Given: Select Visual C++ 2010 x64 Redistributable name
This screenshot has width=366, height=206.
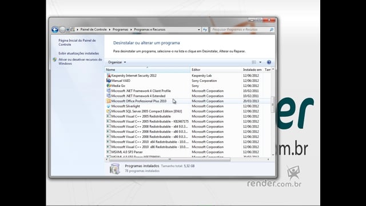Looking at the screenshot, I should [150, 142].
